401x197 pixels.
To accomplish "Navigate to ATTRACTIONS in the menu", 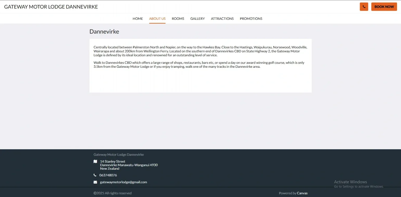I will 222,19.
